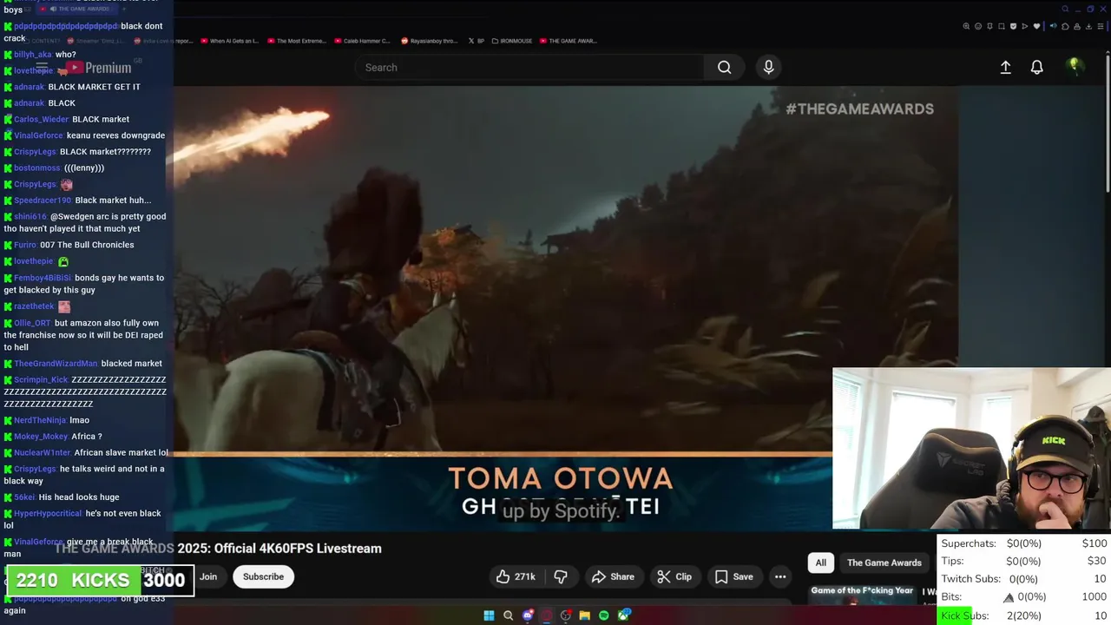
Task: Click the Join membership button
Action: click(208, 576)
